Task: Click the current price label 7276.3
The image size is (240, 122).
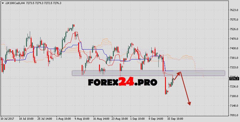Action: click(234, 79)
